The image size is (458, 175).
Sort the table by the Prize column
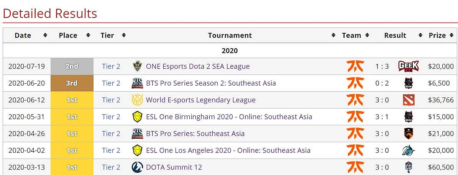(x=451, y=35)
